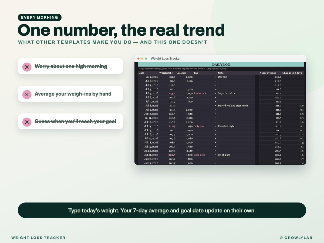Select the 'Date' column header
This screenshot has width=324, height=243.
pos(148,73)
